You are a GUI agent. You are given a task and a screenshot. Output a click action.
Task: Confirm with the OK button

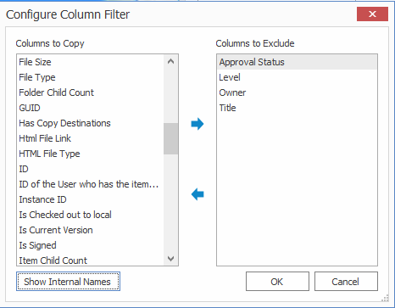pos(277,282)
